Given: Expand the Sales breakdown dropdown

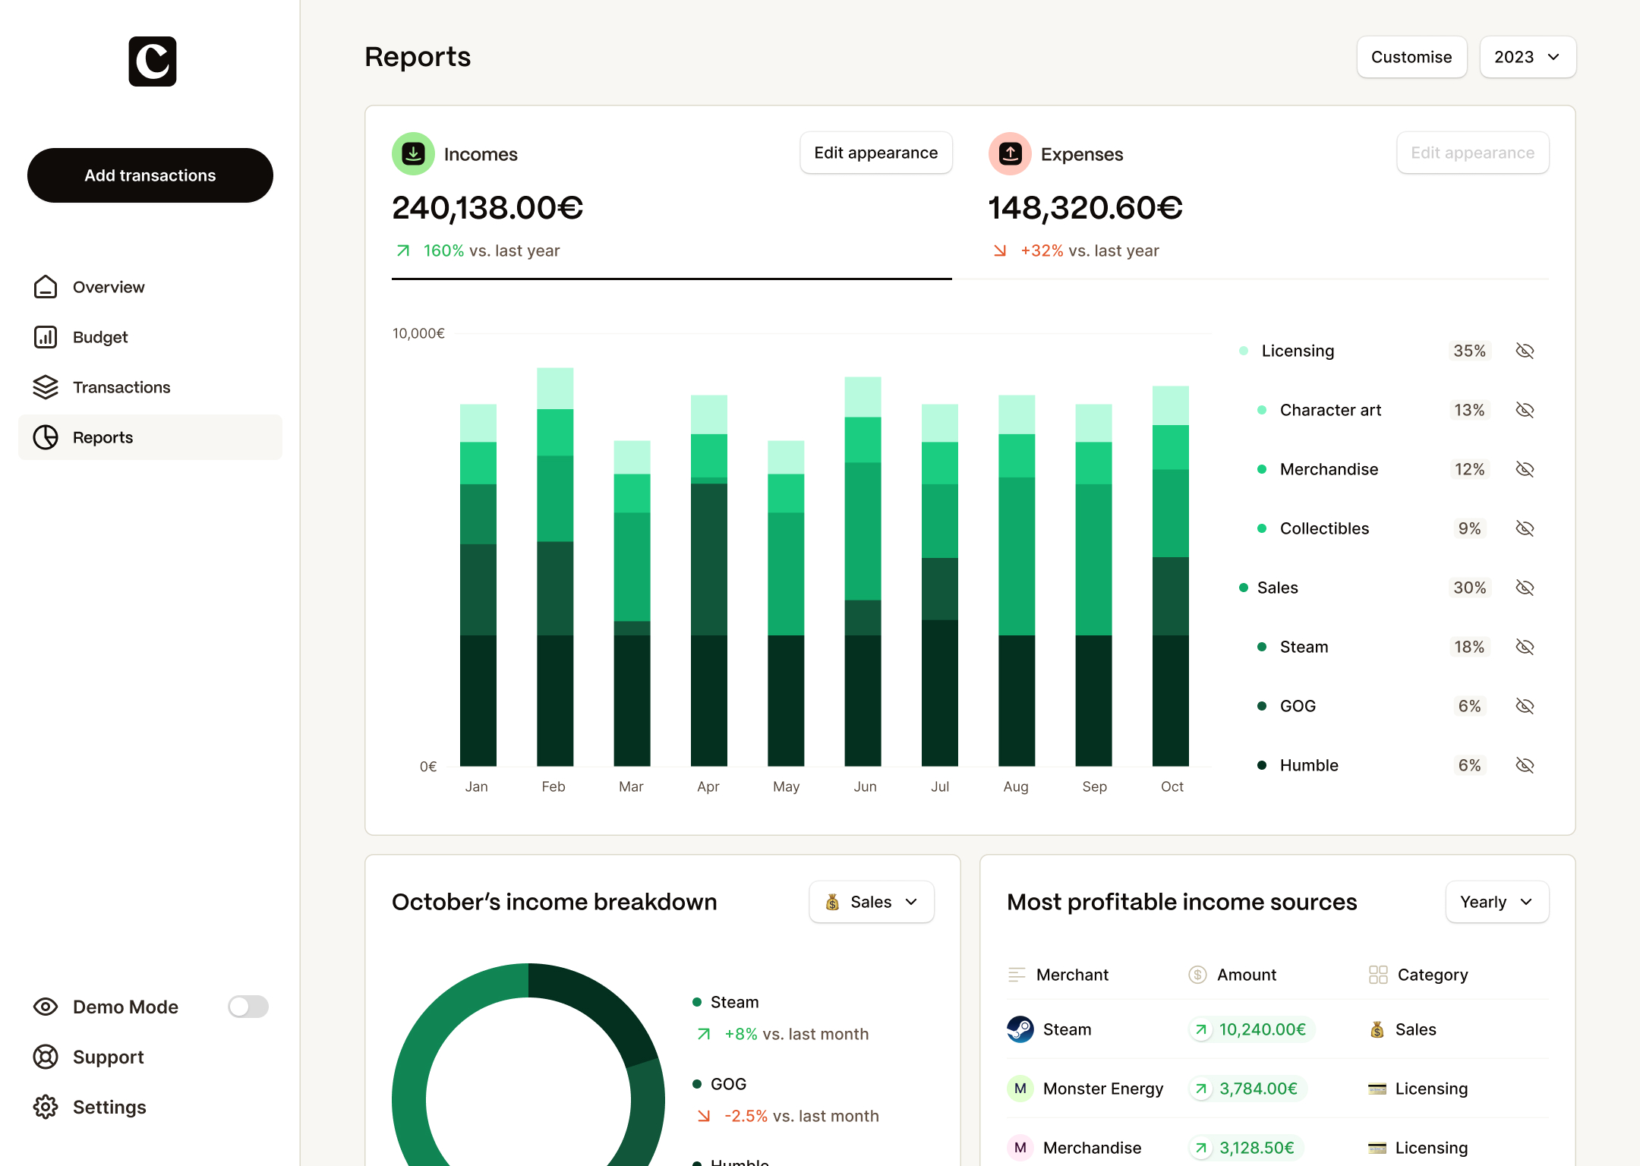Looking at the screenshot, I should pyautogui.click(x=872, y=902).
